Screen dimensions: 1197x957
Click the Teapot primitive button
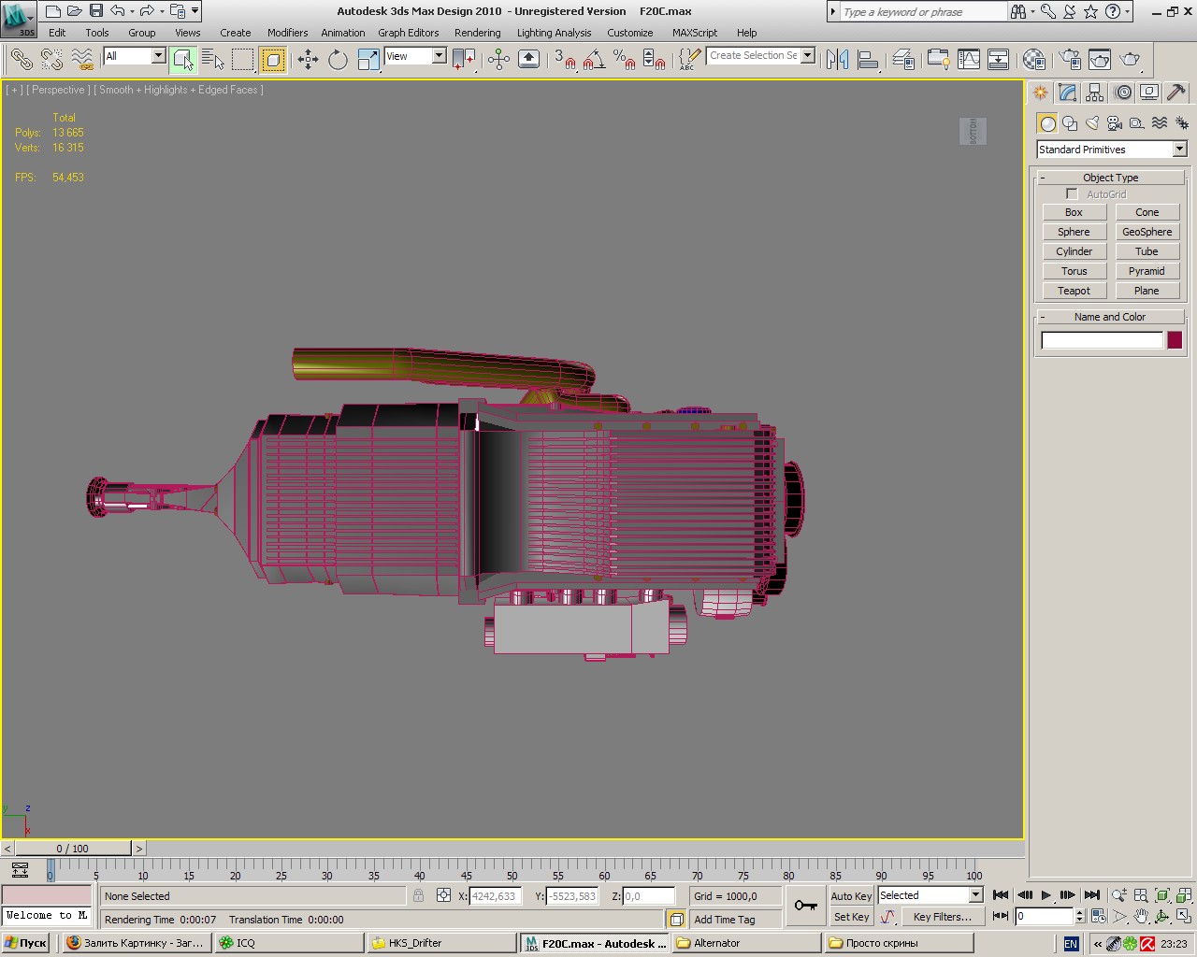[x=1074, y=291]
